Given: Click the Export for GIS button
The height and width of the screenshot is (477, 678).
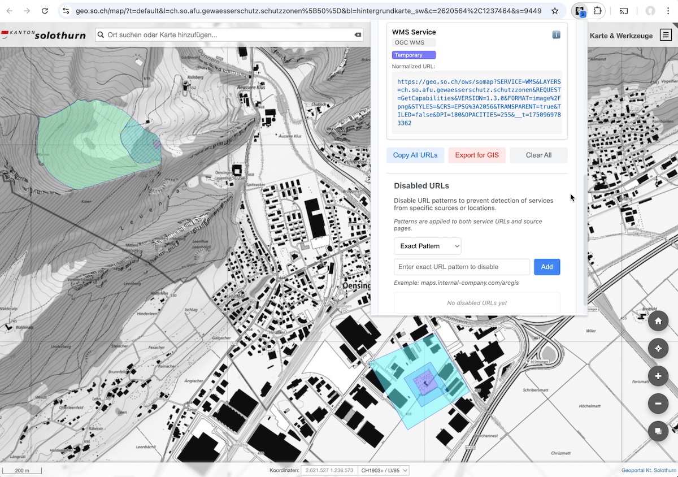Looking at the screenshot, I should [477, 155].
